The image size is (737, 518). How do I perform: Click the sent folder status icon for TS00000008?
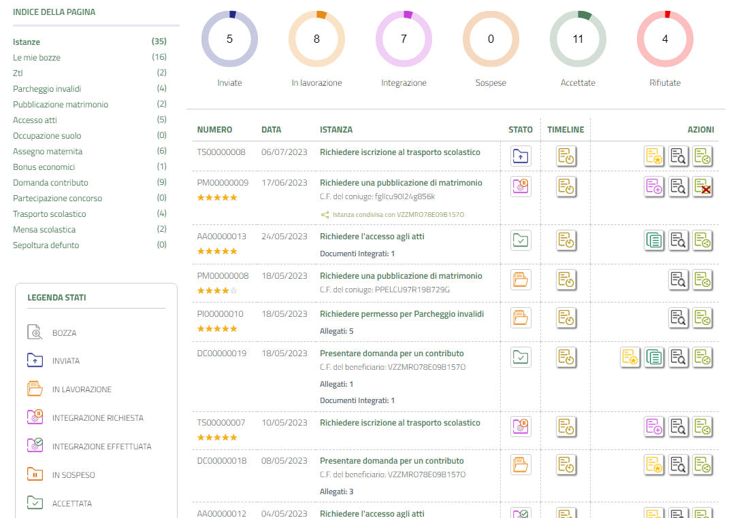521,156
